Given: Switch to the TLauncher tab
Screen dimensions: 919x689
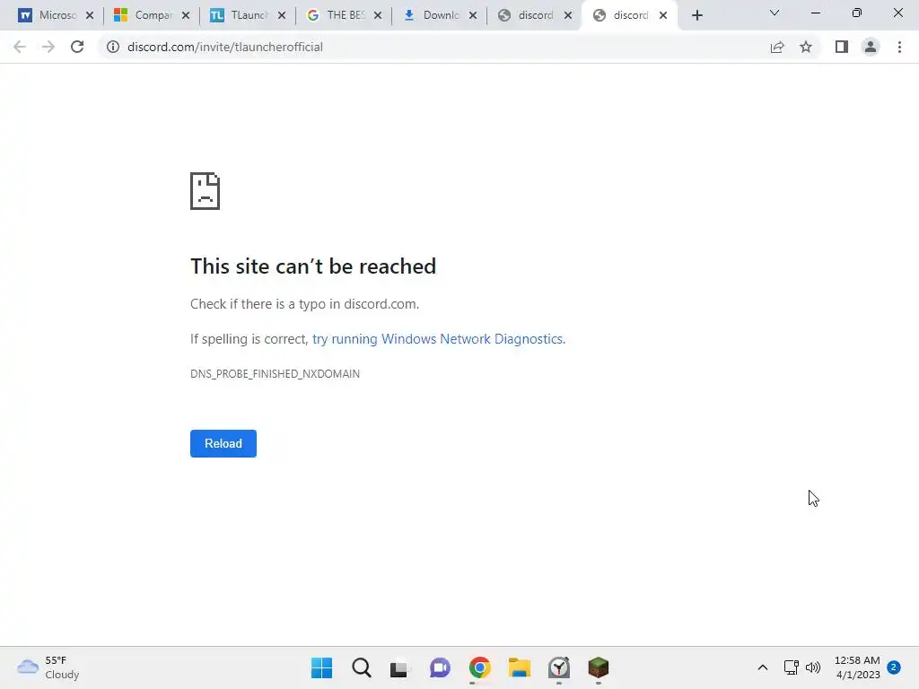Looking at the screenshot, I should coord(239,15).
